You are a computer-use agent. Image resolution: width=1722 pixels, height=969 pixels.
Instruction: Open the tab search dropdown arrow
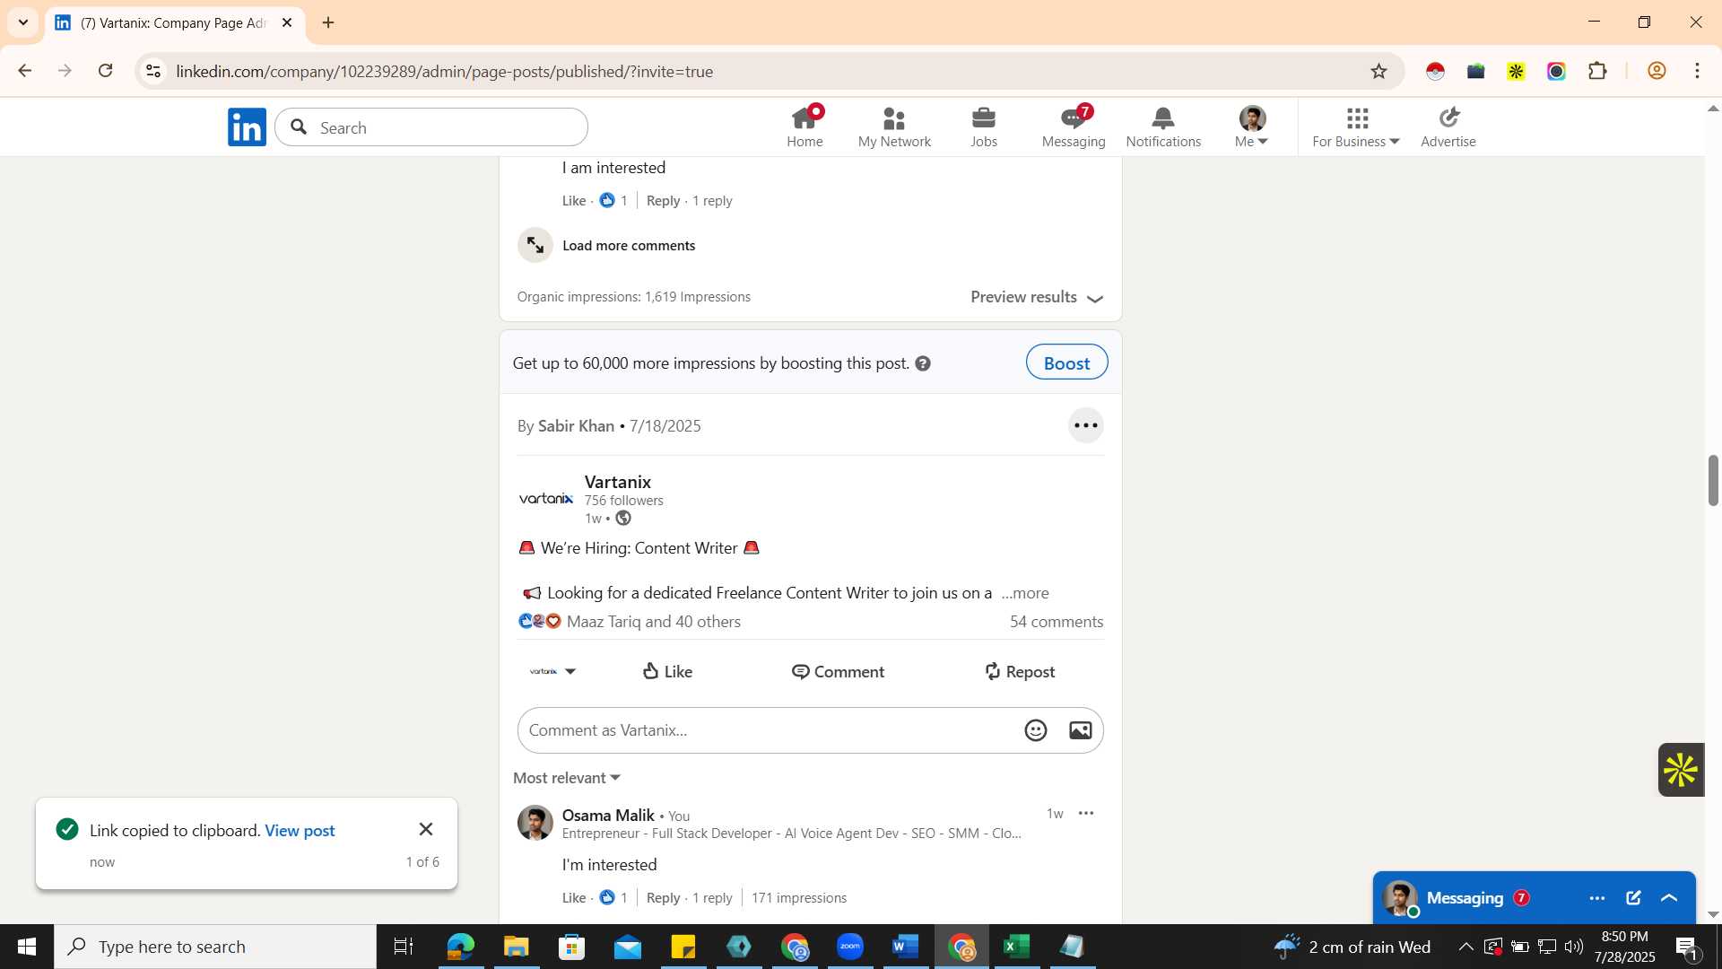tap(23, 22)
